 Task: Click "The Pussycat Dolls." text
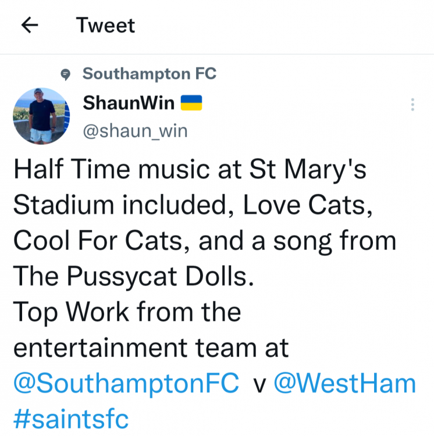point(134,276)
